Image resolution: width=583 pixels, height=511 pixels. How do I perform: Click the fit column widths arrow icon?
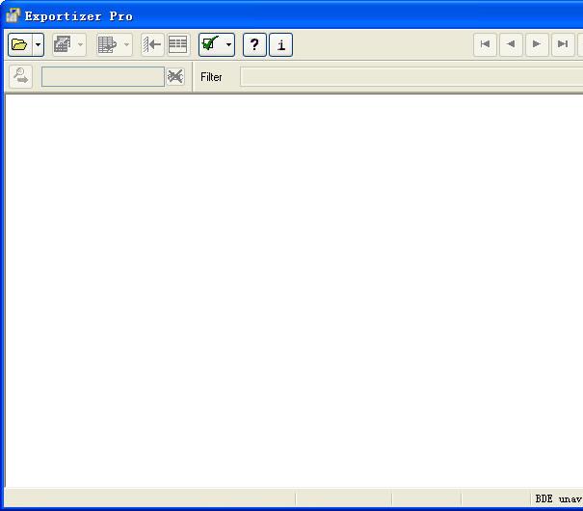pos(152,44)
